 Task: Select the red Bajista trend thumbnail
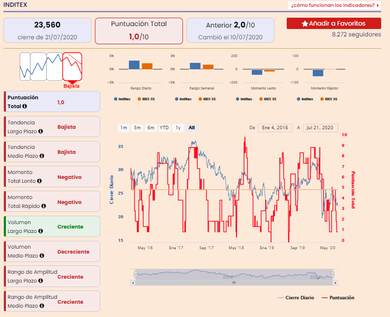tap(72, 66)
